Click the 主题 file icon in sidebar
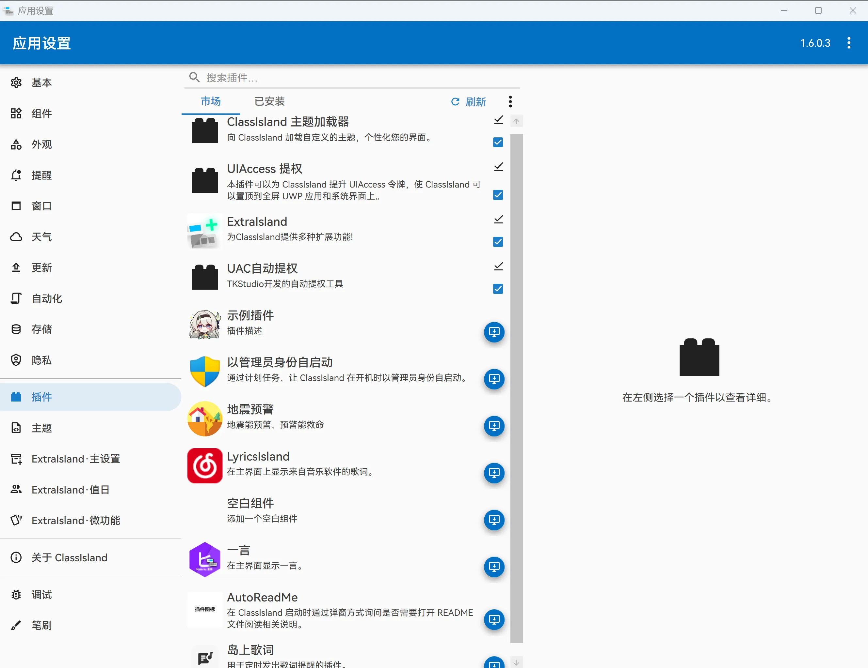Viewport: 868px width, 668px height. (16, 428)
